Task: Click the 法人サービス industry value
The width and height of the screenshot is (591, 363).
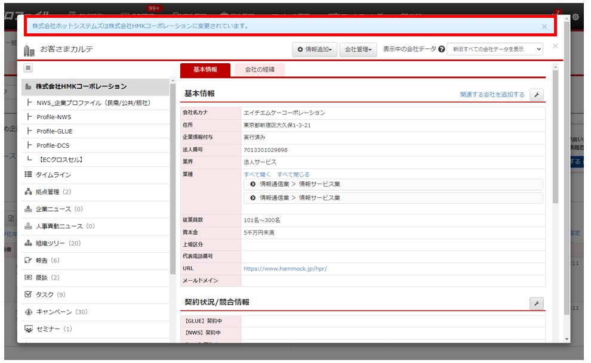Action: click(260, 162)
